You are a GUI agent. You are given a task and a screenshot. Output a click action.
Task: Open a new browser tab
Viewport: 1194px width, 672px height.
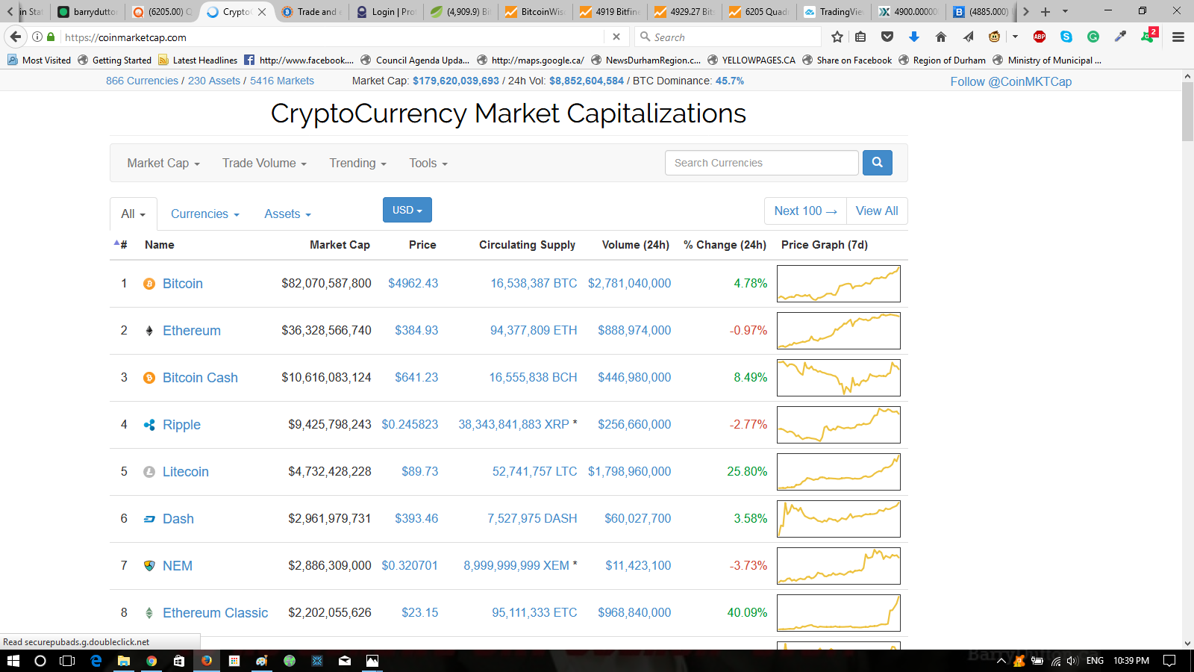point(1045,12)
